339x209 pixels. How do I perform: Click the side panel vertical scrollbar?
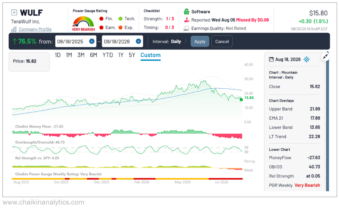327,123
